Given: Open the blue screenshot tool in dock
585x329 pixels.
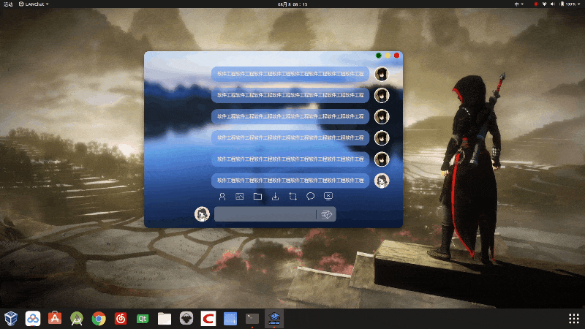Looking at the screenshot, I should coord(230,319).
